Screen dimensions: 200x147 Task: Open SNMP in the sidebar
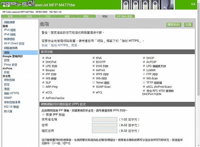point(8,98)
